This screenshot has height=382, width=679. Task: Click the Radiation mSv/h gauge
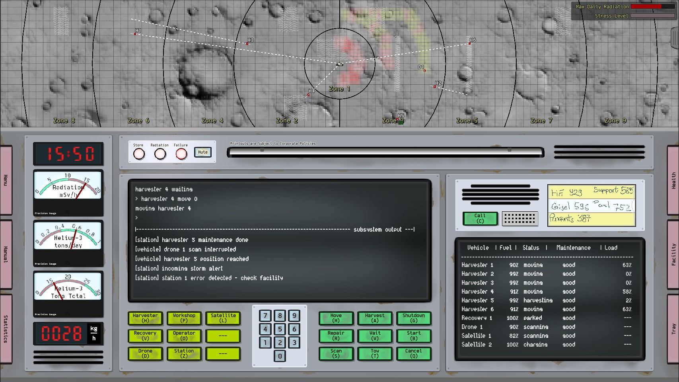pos(68,193)
